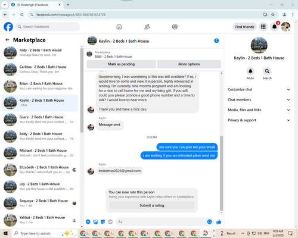This screenshot has width=298, height=238.
Task: Click the More options button
Action: (x=189, y=64)
